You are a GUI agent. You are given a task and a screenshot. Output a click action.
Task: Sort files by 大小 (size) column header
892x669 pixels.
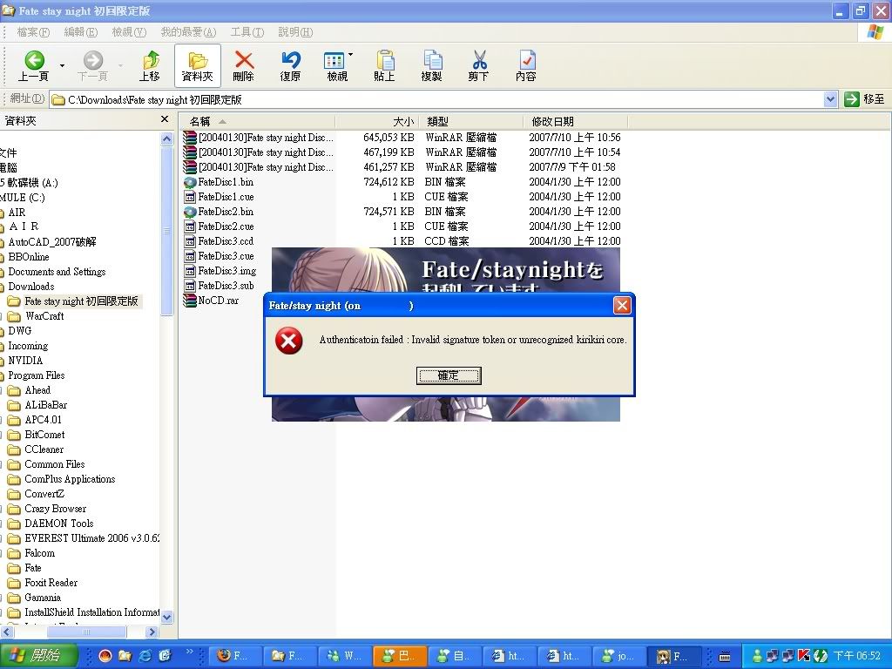(402, 122)
